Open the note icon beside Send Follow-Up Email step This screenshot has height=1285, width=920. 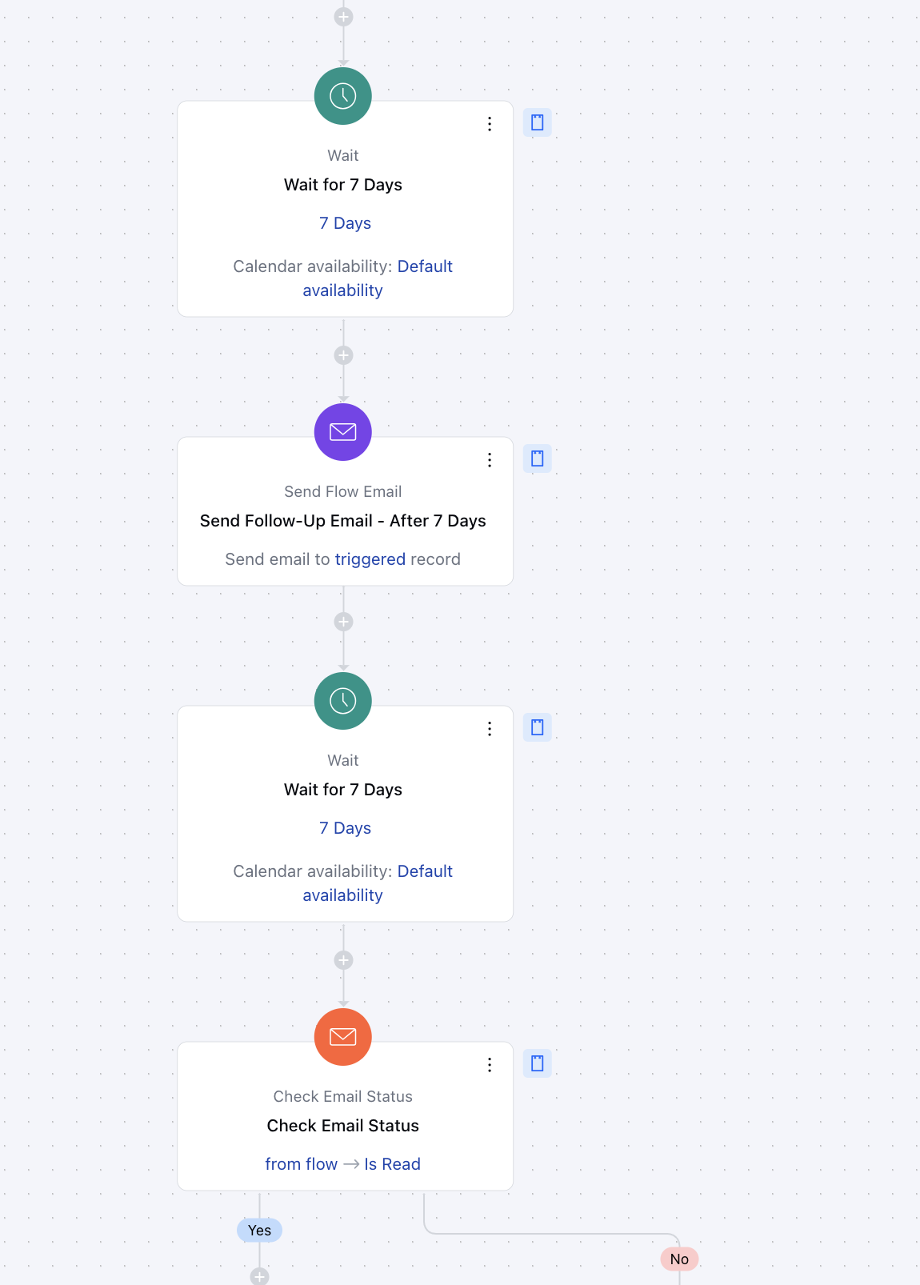pos(538,458)
